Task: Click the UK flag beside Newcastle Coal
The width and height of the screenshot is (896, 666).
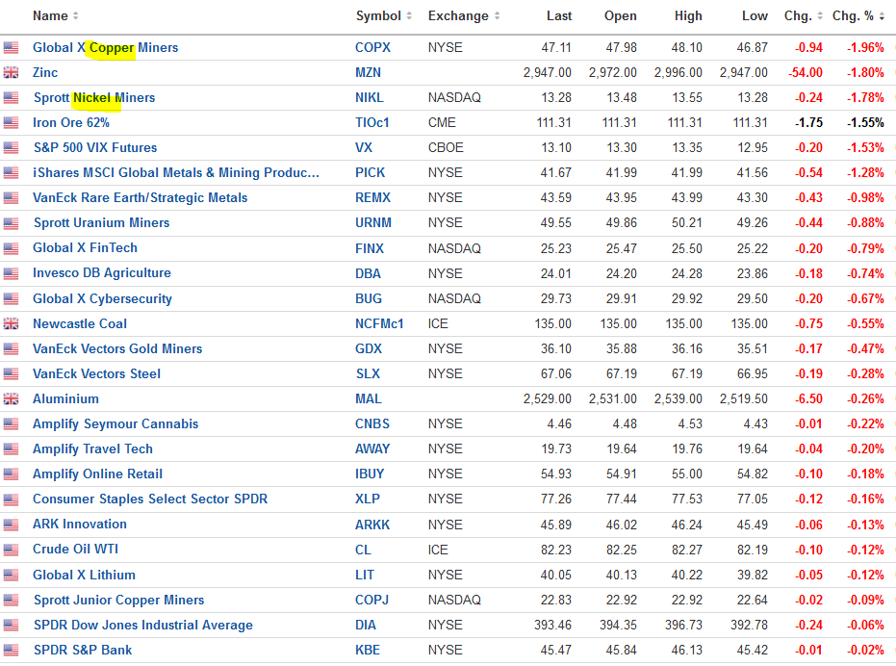Action: pyautogui.click(x=11, y=324)
